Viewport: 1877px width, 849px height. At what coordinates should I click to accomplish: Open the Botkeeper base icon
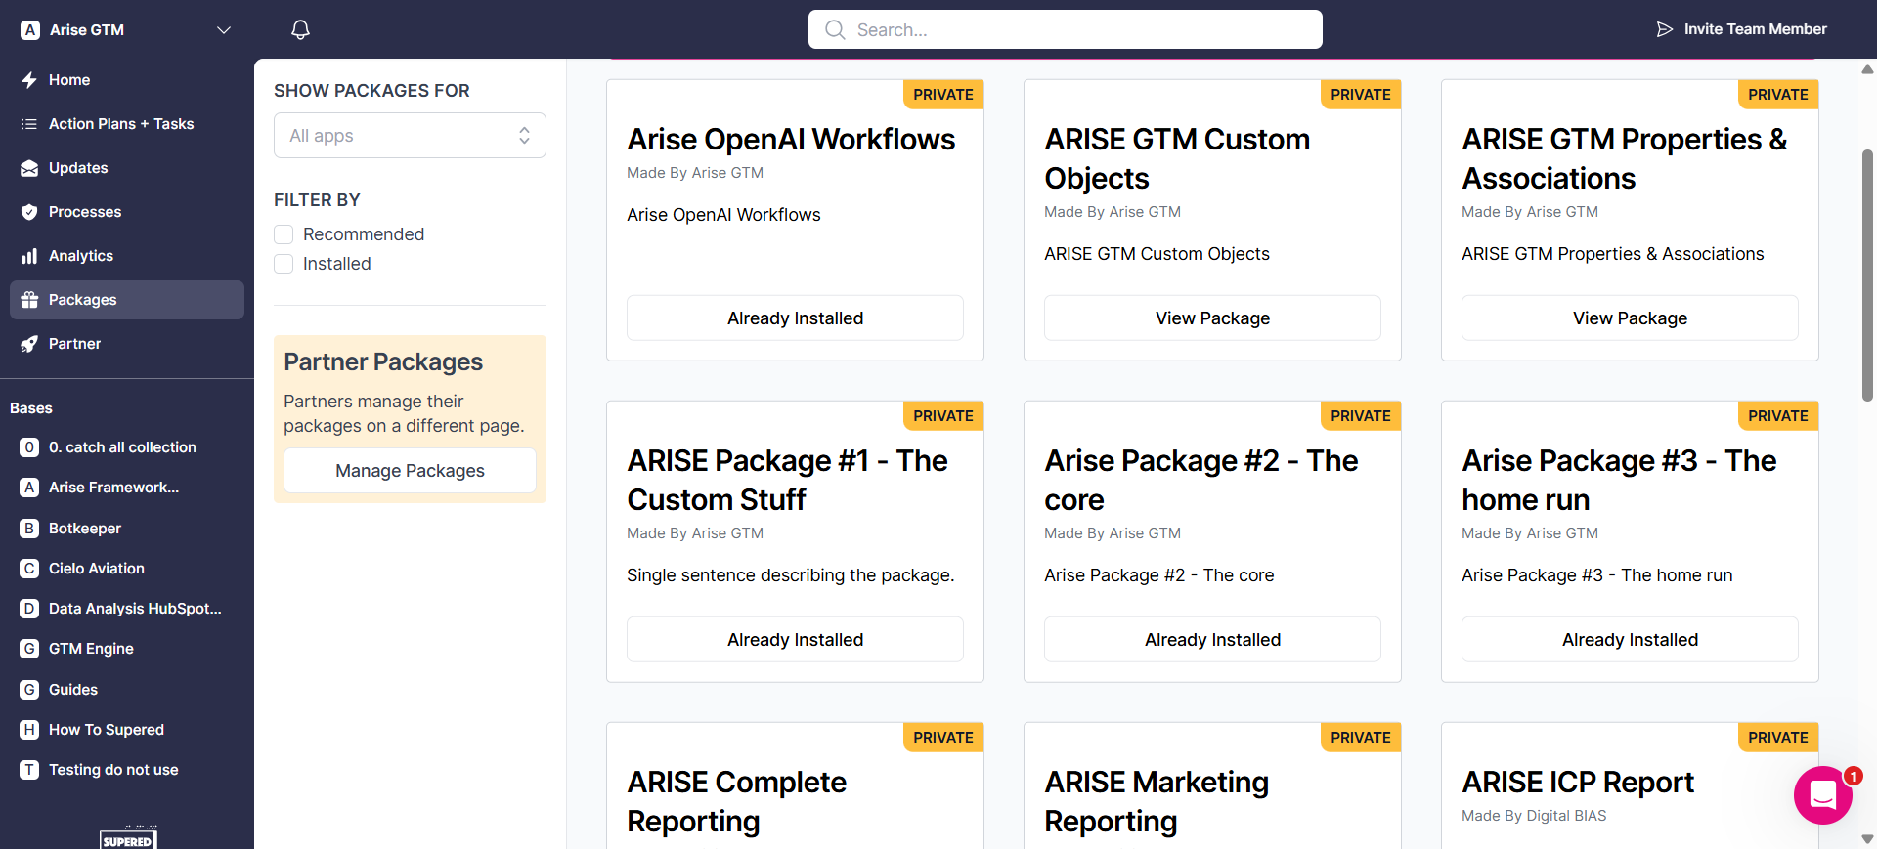pos(30,529)
